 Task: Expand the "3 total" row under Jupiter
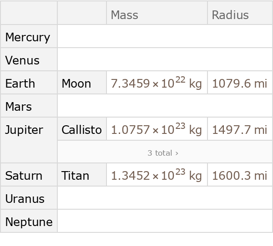coord(163,153)
